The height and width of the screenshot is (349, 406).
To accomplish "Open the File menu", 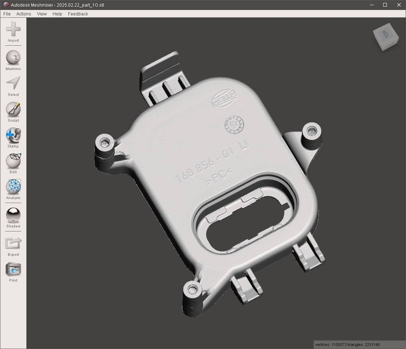I will point(7,14).
